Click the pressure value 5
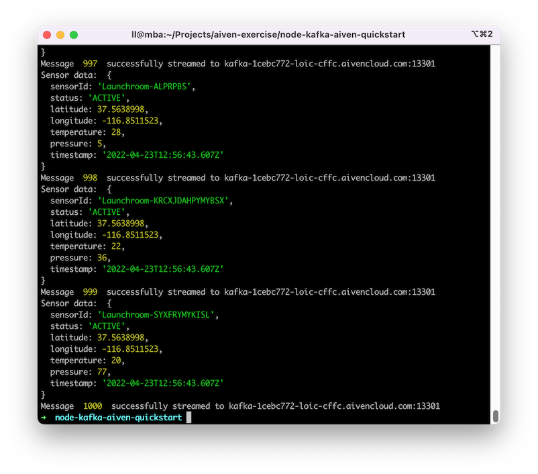This screenshot has width=538, height=474. coord(99,144)
